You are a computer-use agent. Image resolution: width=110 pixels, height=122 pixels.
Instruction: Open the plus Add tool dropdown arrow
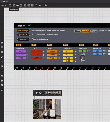[x=40, y=7]
